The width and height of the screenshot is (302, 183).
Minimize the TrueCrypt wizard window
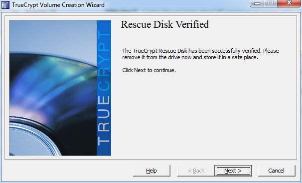(x=257, y=3)
